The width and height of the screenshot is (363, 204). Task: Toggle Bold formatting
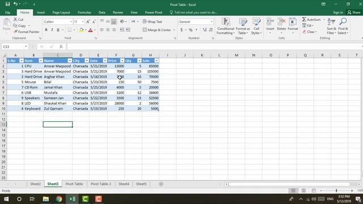point(46,30)
